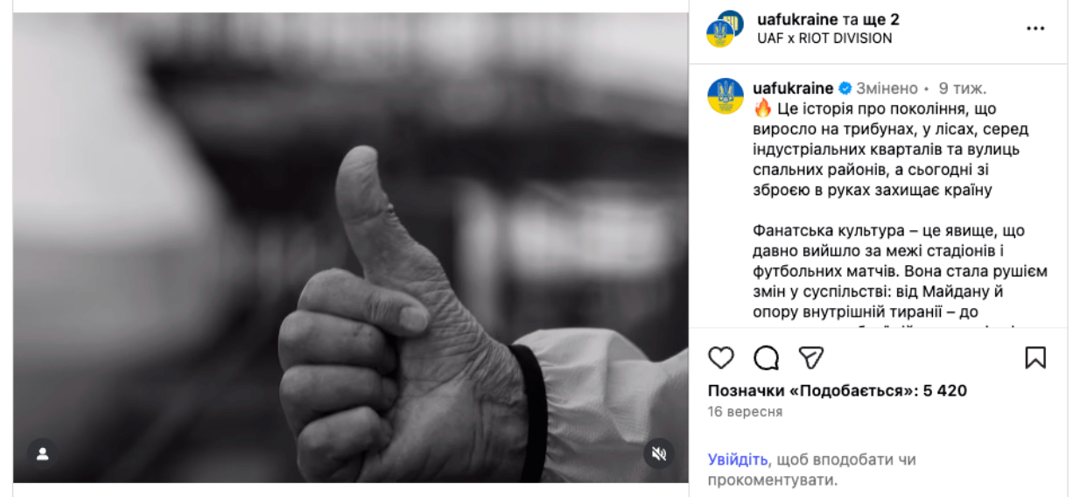Click the 'Змінено' edited label
This screenshot has height=497, width=1073.
887,88
